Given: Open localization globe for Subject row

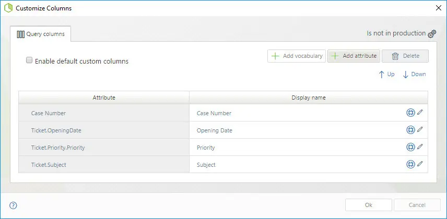Looking at the screenshot, I should [x=410, y=164].
